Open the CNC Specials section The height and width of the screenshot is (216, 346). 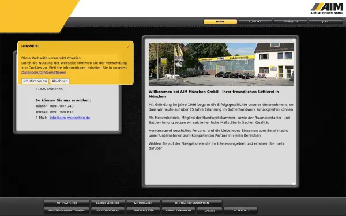(240, 210)
